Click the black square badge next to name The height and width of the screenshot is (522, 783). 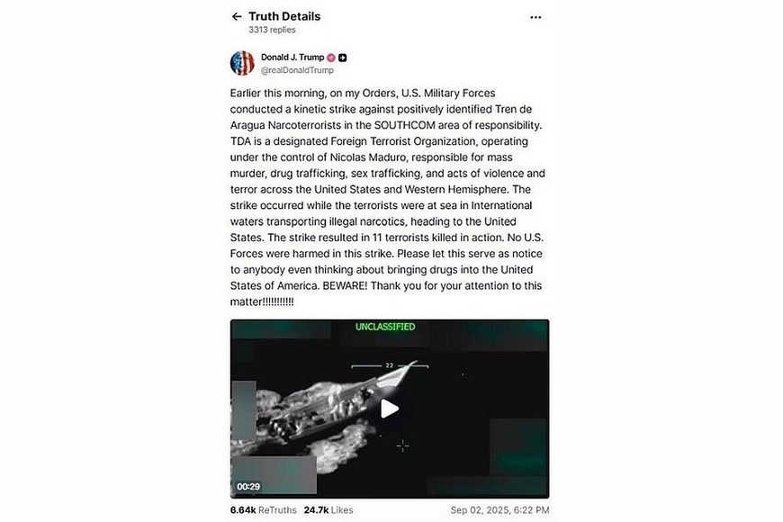pos(343,58)
